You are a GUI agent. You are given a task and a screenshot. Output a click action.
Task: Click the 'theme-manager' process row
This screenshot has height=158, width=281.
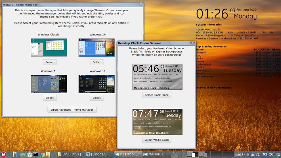pyautogui.click(x=238, y=76)
